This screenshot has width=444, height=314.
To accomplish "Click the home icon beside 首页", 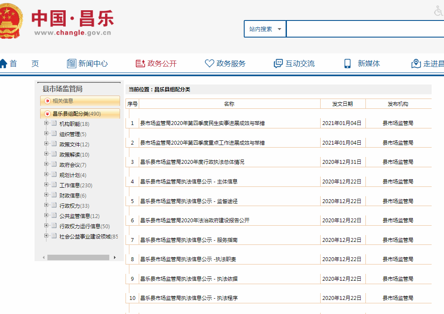I will (3, 64).
